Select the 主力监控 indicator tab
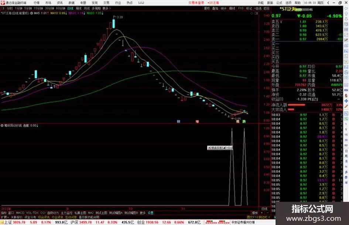Image resolution: width=349 pixels, height=225 pixels. tap(67, 213)
